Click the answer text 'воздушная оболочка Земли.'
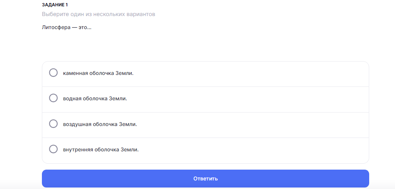Viewport: 395px width, 189px height. (x=100, y=124)
